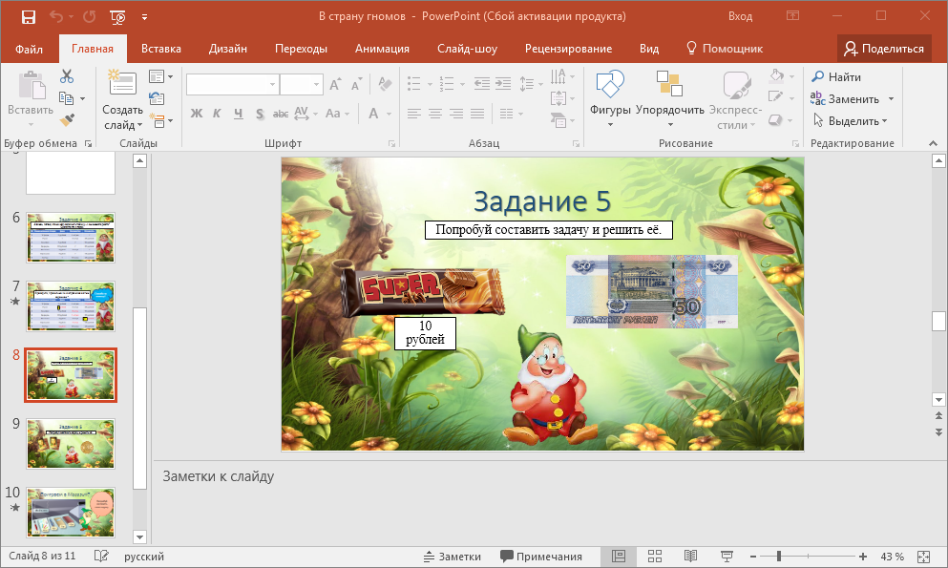
Task: Create a new slide with Создать слайд
Action: 123,100
